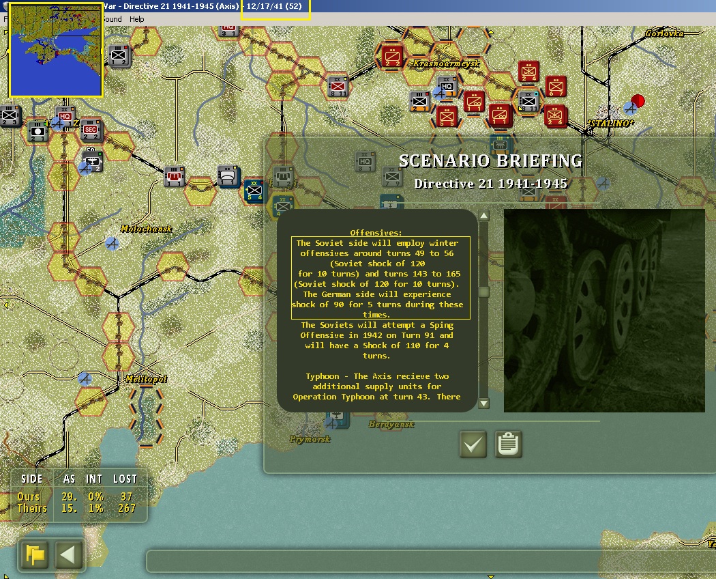The height and width of the screenshot is (579, 716).
Task: Select the gray HQ unit near Krasnoarmeysk
Action: pos(447,87)
